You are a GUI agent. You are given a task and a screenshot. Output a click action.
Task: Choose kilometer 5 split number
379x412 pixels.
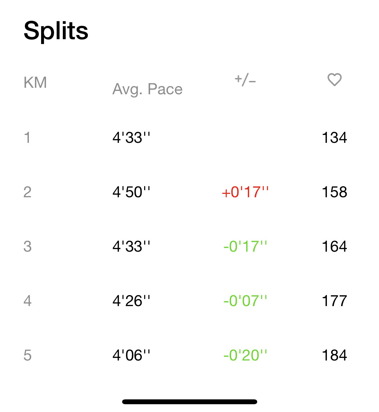pyautogui.click(x=28, y=355)
